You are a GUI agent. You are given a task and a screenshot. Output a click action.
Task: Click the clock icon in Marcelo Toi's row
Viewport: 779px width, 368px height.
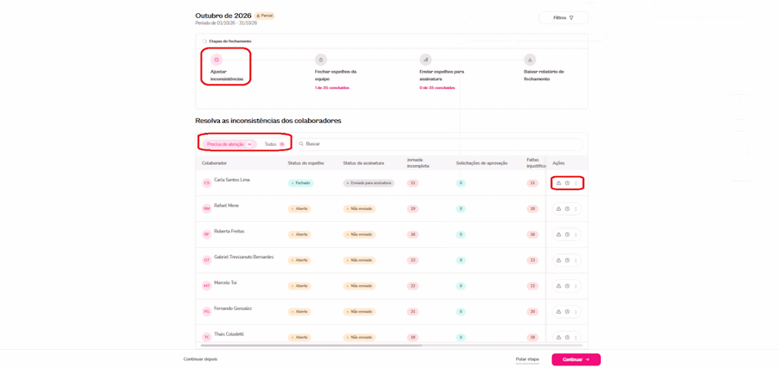(x=567, y=286)
